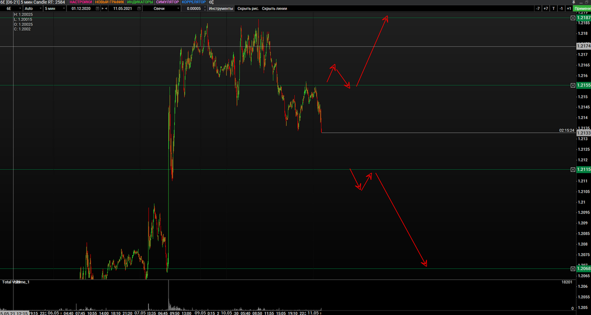
Task: Click the 1.2155 green price label
Action: (584, 85)
